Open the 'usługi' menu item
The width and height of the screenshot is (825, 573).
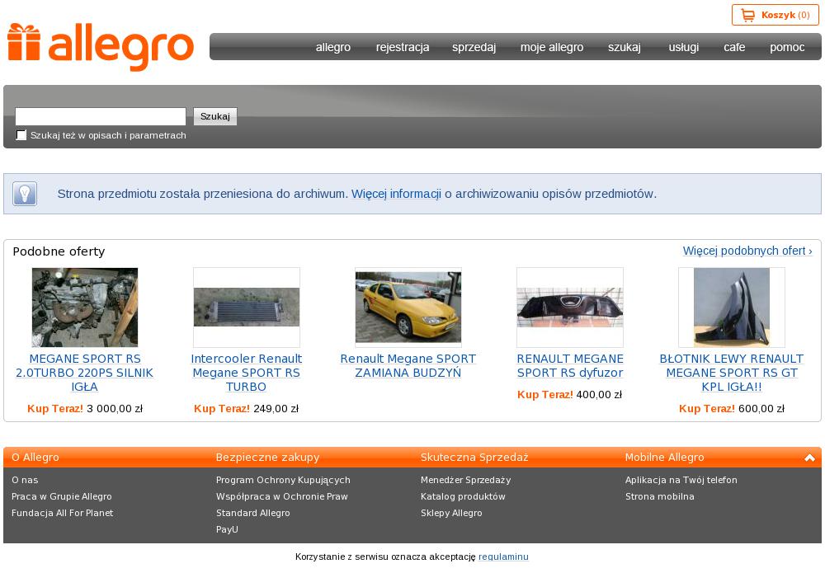click(683, 47)
